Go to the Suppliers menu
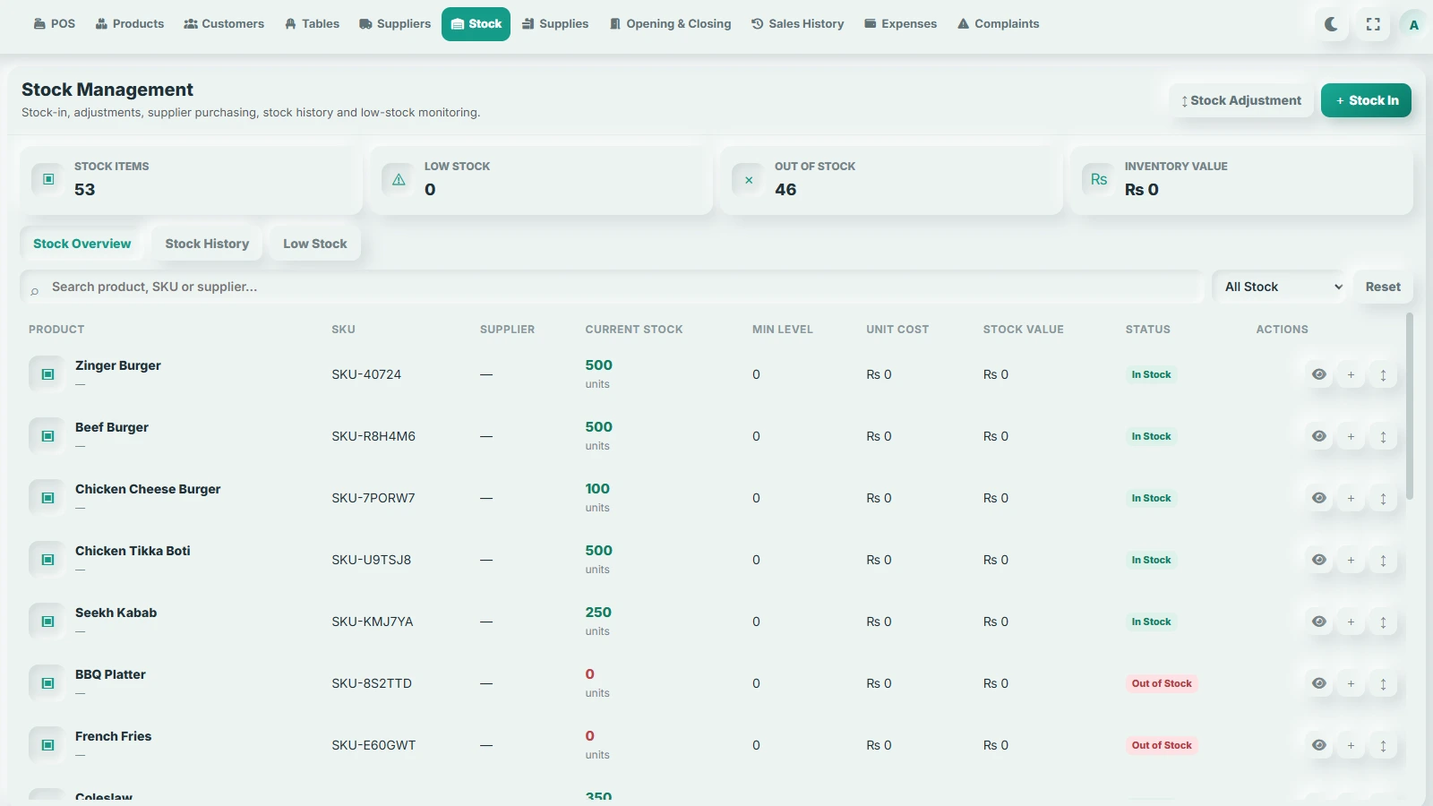Viewport: 1433px width, 806px height. pyautogui.click(x=395, y=24)
